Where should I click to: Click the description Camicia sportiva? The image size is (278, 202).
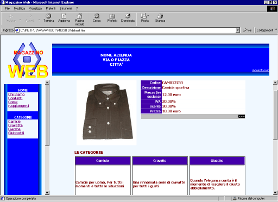tap(175, 87)
